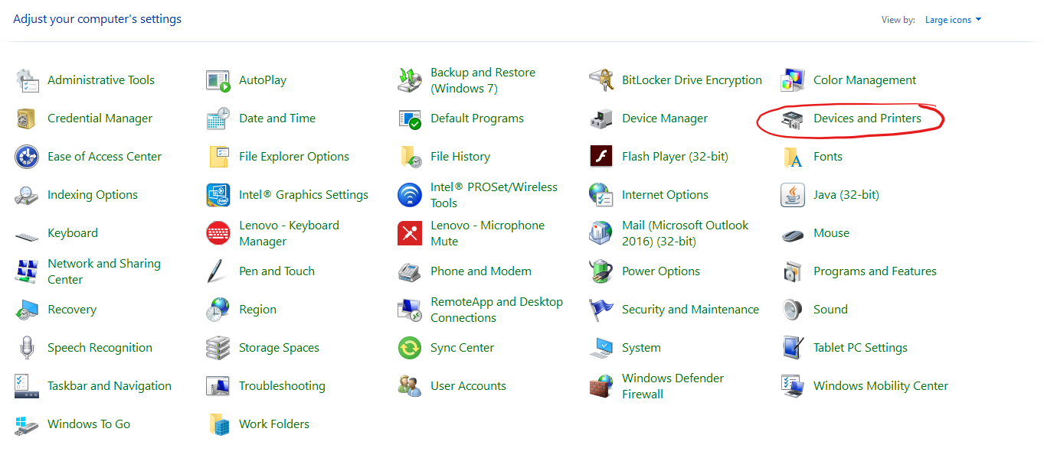The height and width of the screenshot is (474, 1044).
Task: Click the File Explorer Options icon
Action: (218, 157)
